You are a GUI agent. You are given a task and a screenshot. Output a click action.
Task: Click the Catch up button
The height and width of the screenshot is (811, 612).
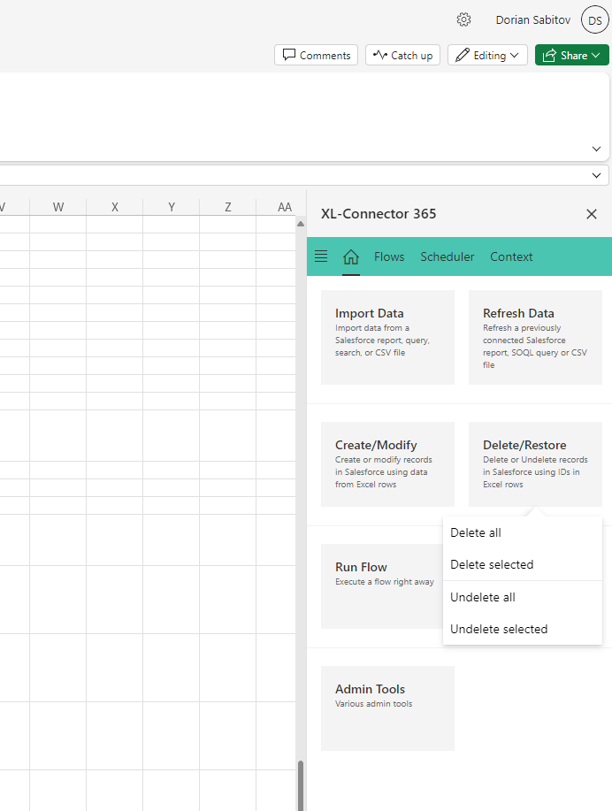(402, 56)
